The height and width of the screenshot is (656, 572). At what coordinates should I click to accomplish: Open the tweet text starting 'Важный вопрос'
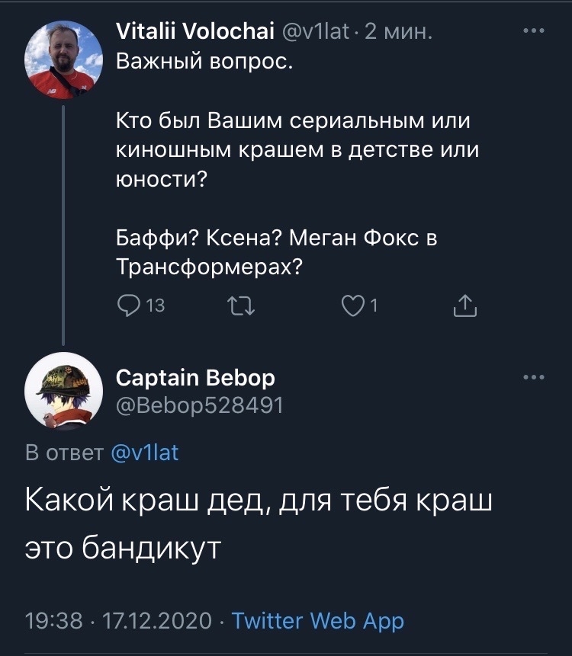pos(204,62)
